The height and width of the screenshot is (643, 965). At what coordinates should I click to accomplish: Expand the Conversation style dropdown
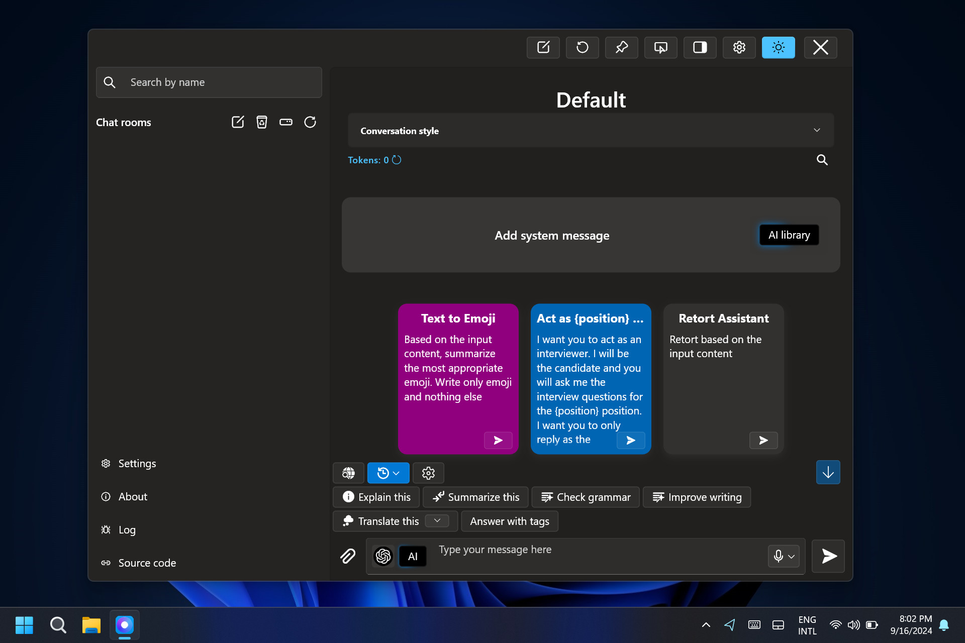[x=591, y=131]
